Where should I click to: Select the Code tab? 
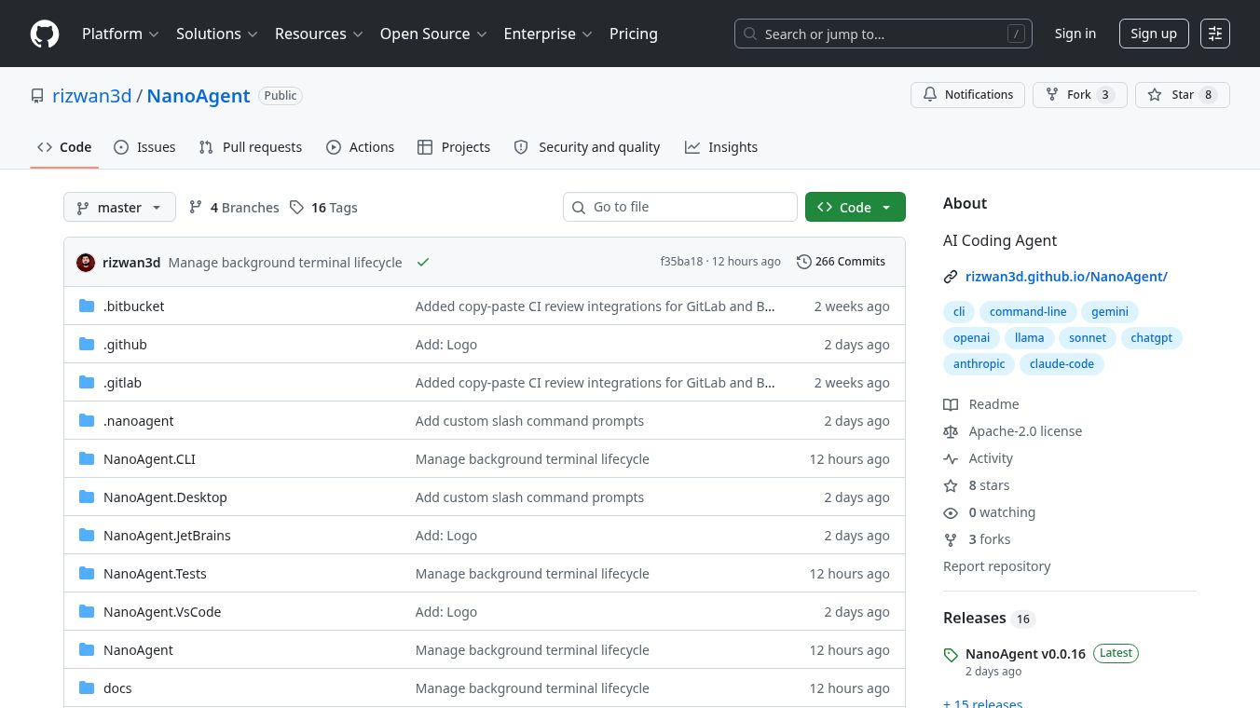[64, 147]
